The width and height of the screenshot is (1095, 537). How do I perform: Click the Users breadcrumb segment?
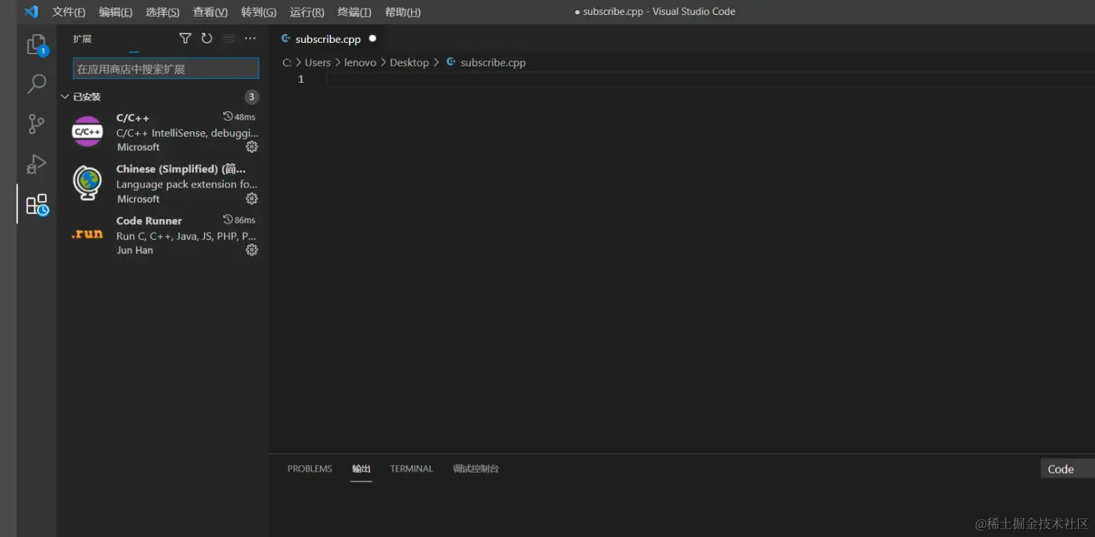click(x=317, y=63)
